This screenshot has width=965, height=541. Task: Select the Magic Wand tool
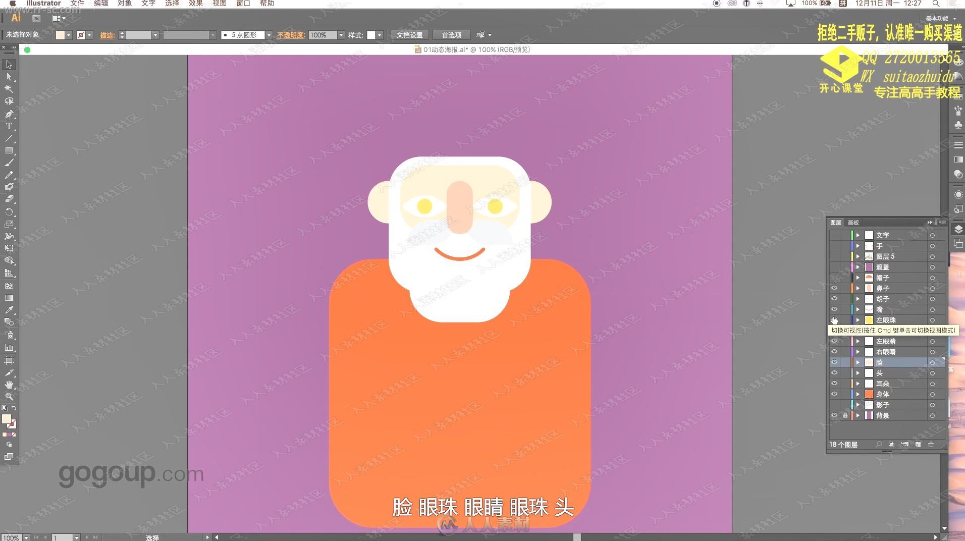point(9,89)
